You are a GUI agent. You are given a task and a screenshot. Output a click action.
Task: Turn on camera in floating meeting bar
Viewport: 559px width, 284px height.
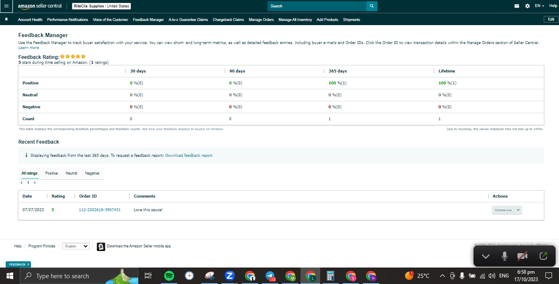pyautogui.click(x=522, y=256)
